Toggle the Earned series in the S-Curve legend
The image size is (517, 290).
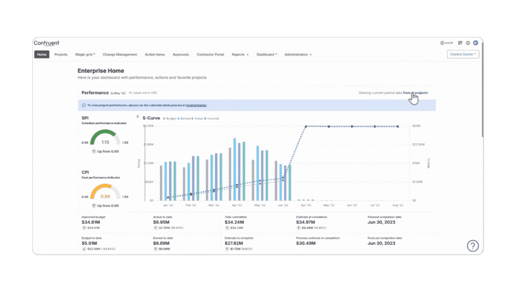tap(185, 119)
